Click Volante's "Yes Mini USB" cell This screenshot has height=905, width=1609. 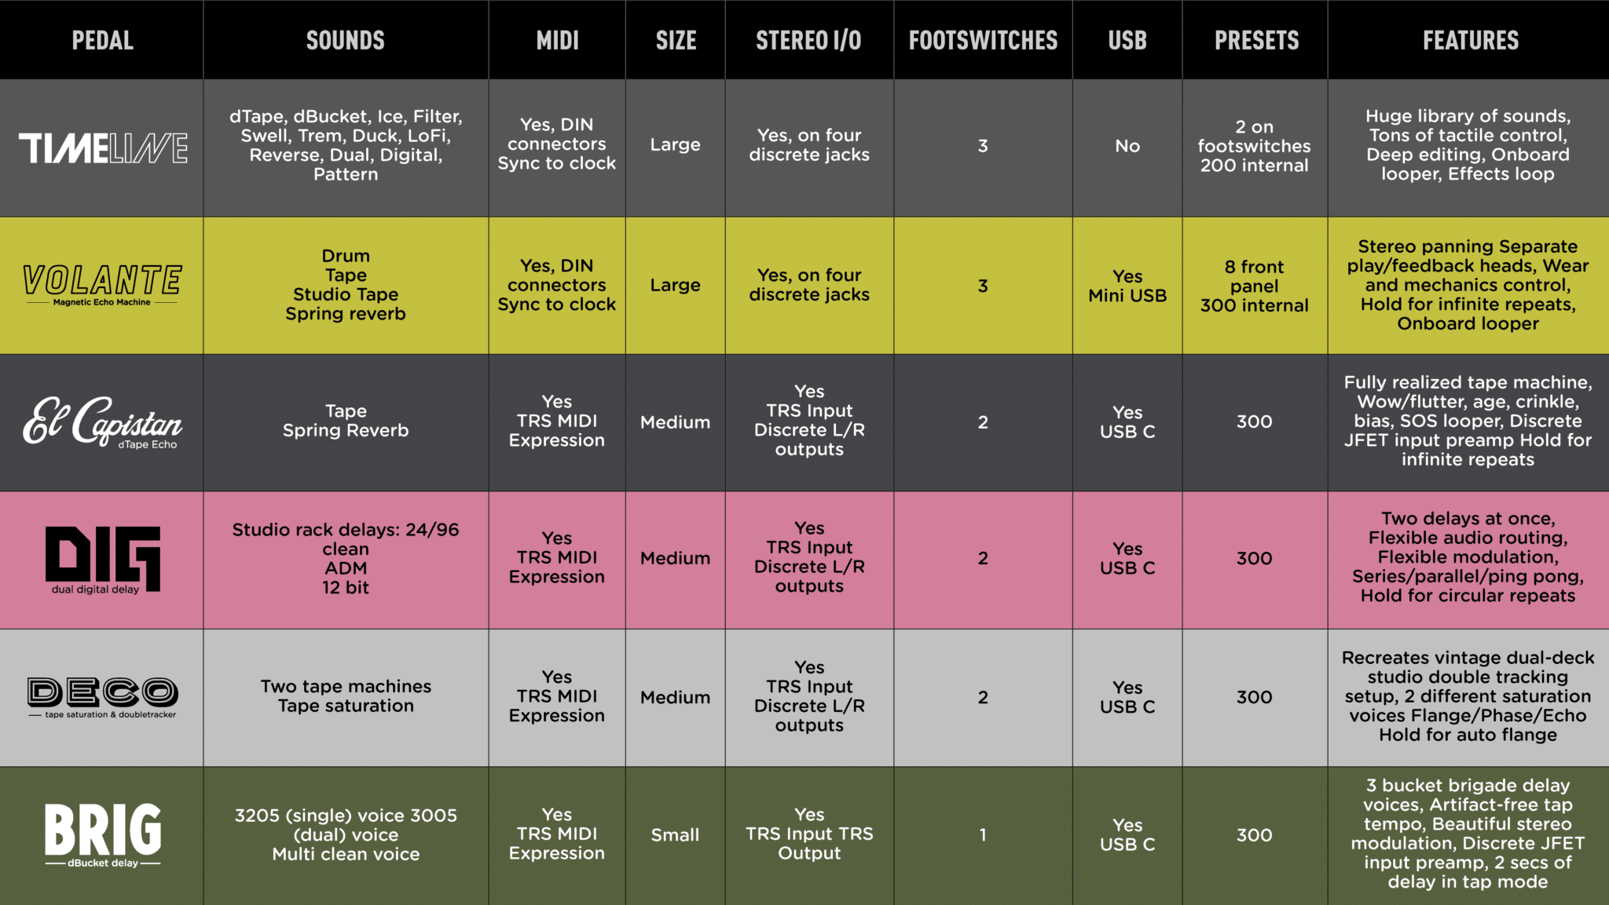(1127, 286)
